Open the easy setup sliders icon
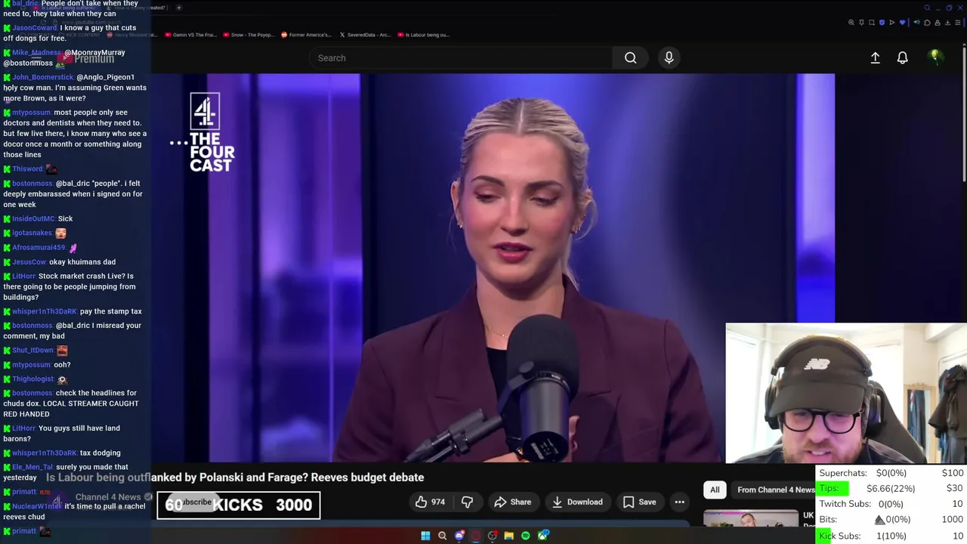This screenshot has height=544, width=967. 957,23
